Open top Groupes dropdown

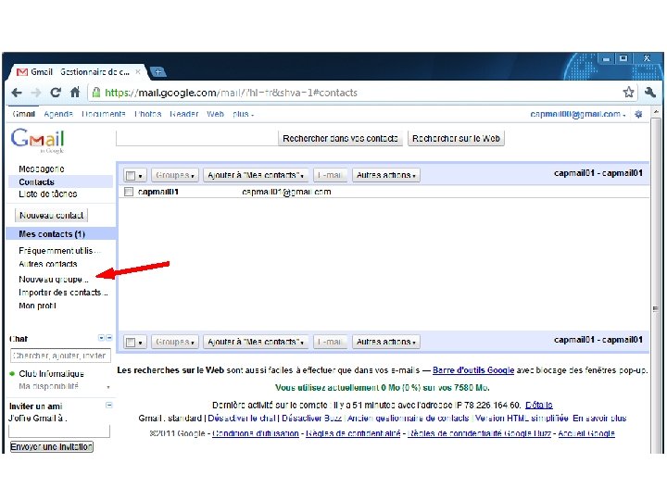pos(175,175)
